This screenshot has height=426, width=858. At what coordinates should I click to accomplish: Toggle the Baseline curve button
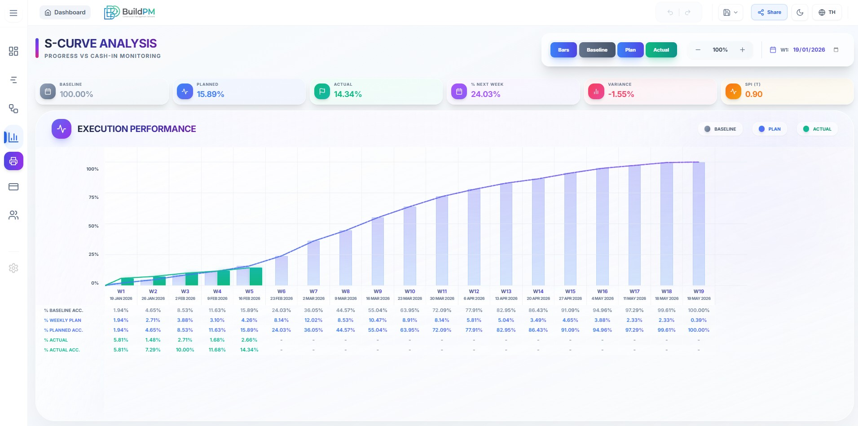[x=597, y=50]
